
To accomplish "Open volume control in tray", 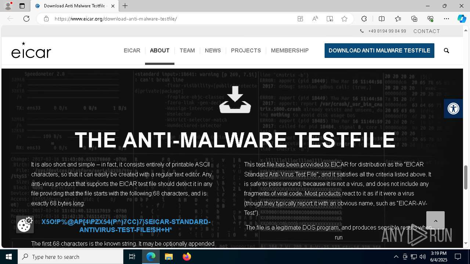I will point(423,257).
